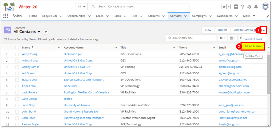Switch to the Accounts tab
This screenshot has height=128, width=272.
154,16
